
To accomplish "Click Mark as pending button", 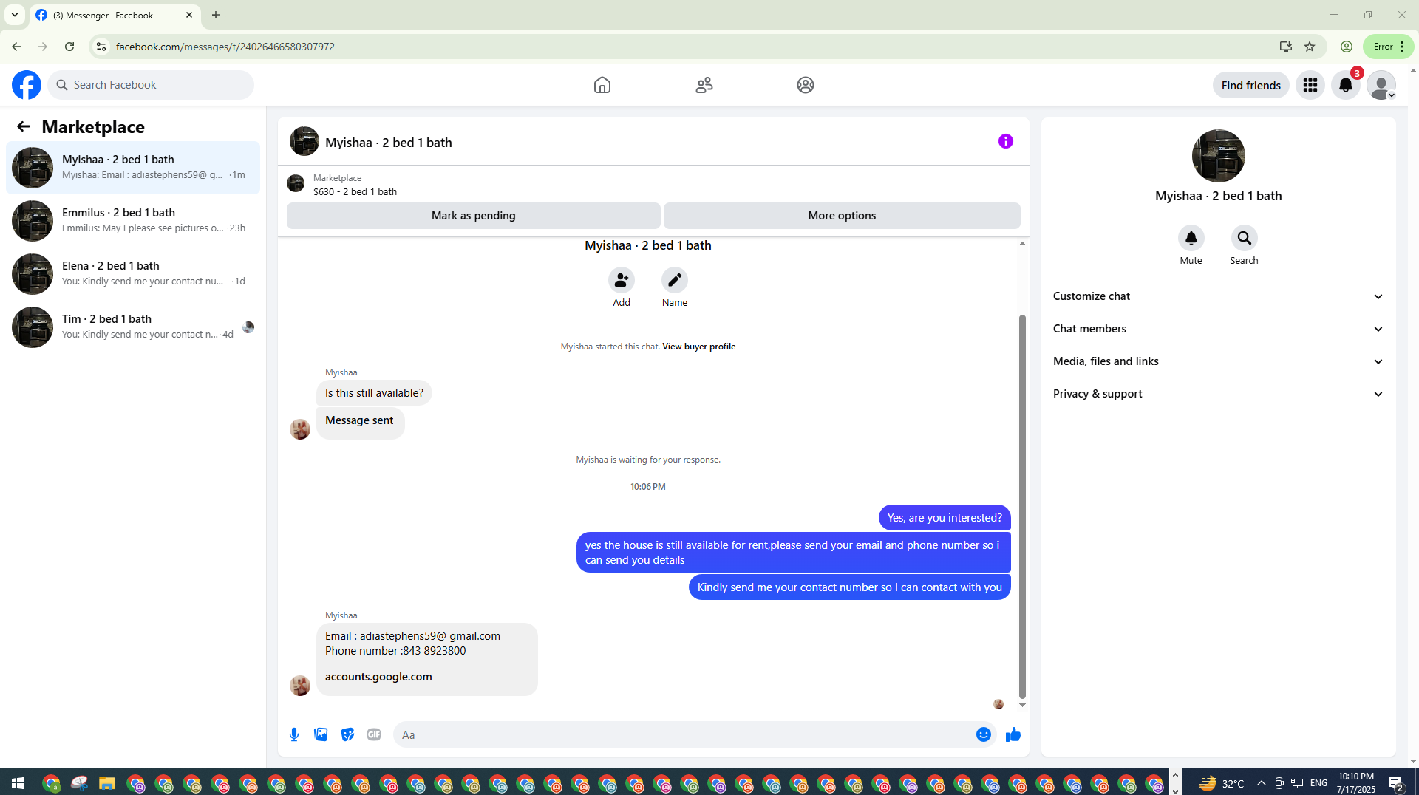I will click(474, 216).
